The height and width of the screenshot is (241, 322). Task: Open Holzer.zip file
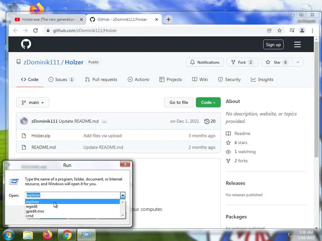click(x=41, y=136)
